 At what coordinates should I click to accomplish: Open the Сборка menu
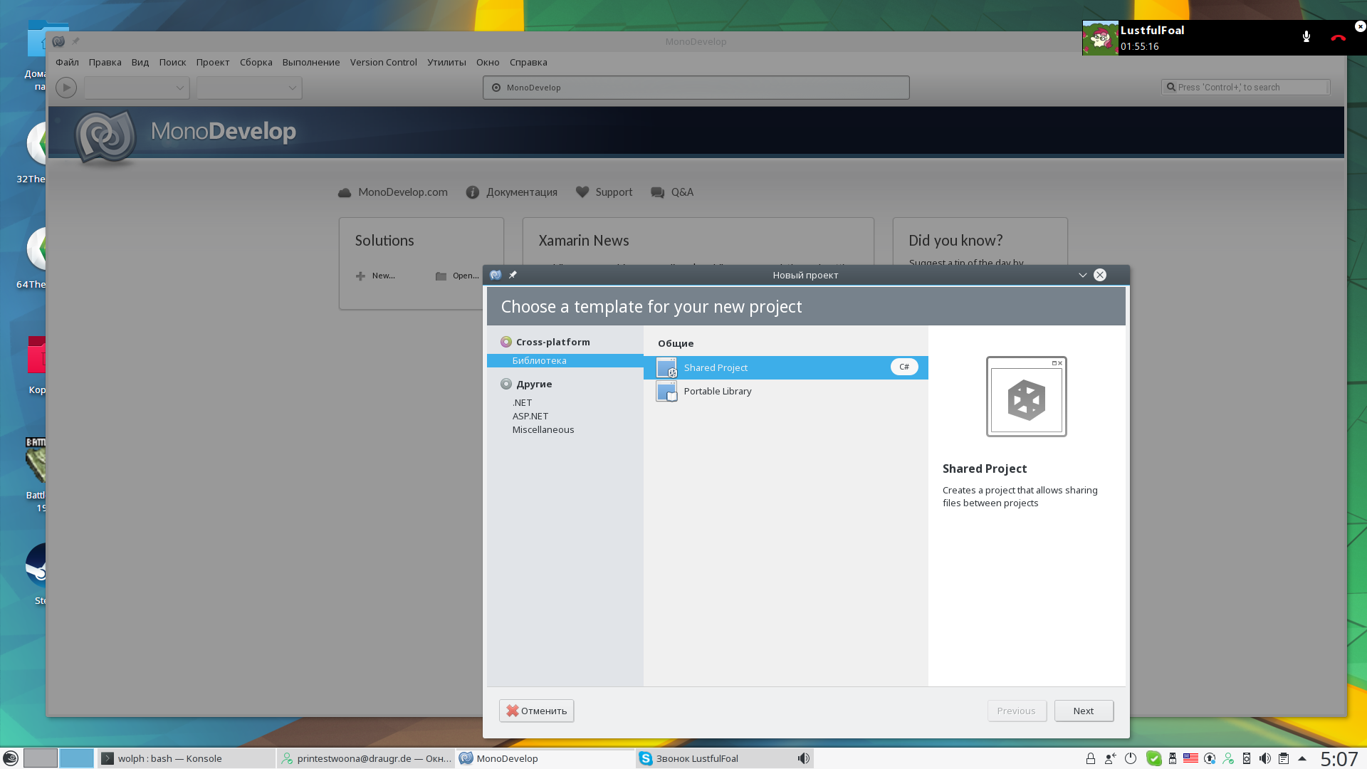(x=256, y=62)
